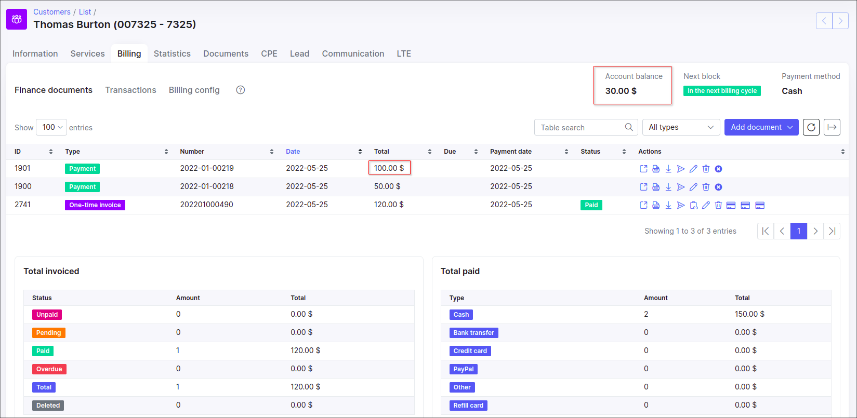Open the Transactions sub-tab
Viewport: 857px width, 418px height.
tap(130, 90)
